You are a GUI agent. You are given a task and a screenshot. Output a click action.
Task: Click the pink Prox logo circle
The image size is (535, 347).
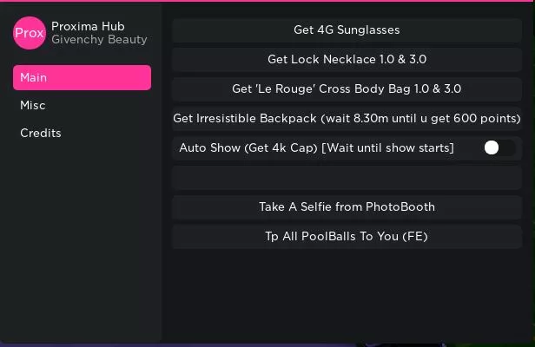[x=30, y=33]
